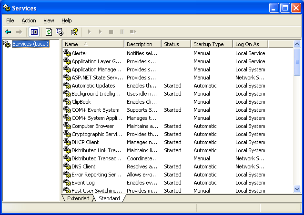Click the Distributed Transac... service icon

pyautogui.click(x=67, y=158)
